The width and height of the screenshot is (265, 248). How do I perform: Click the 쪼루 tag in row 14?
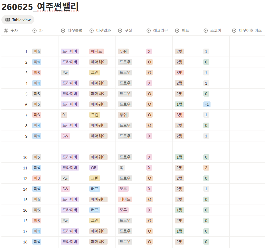point(123,189)
